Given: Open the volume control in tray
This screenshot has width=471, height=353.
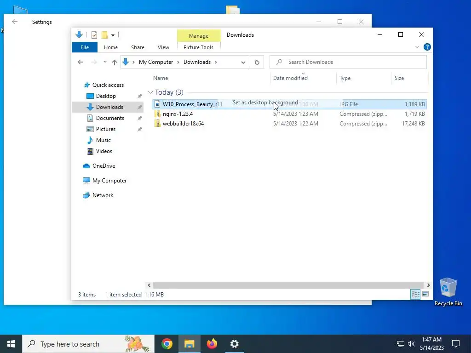Looking at the screenshot, I should (411, 344).
